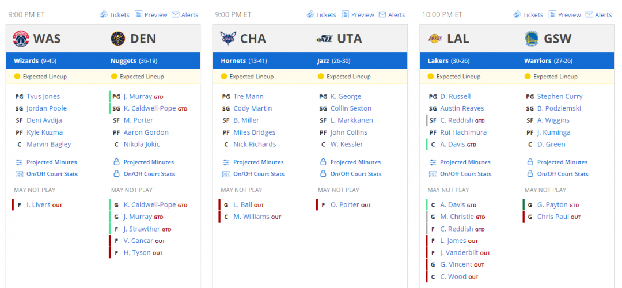Select Stephen Curry in the Warriors lineup
622x288 pixels.
[x=559, y=97]
